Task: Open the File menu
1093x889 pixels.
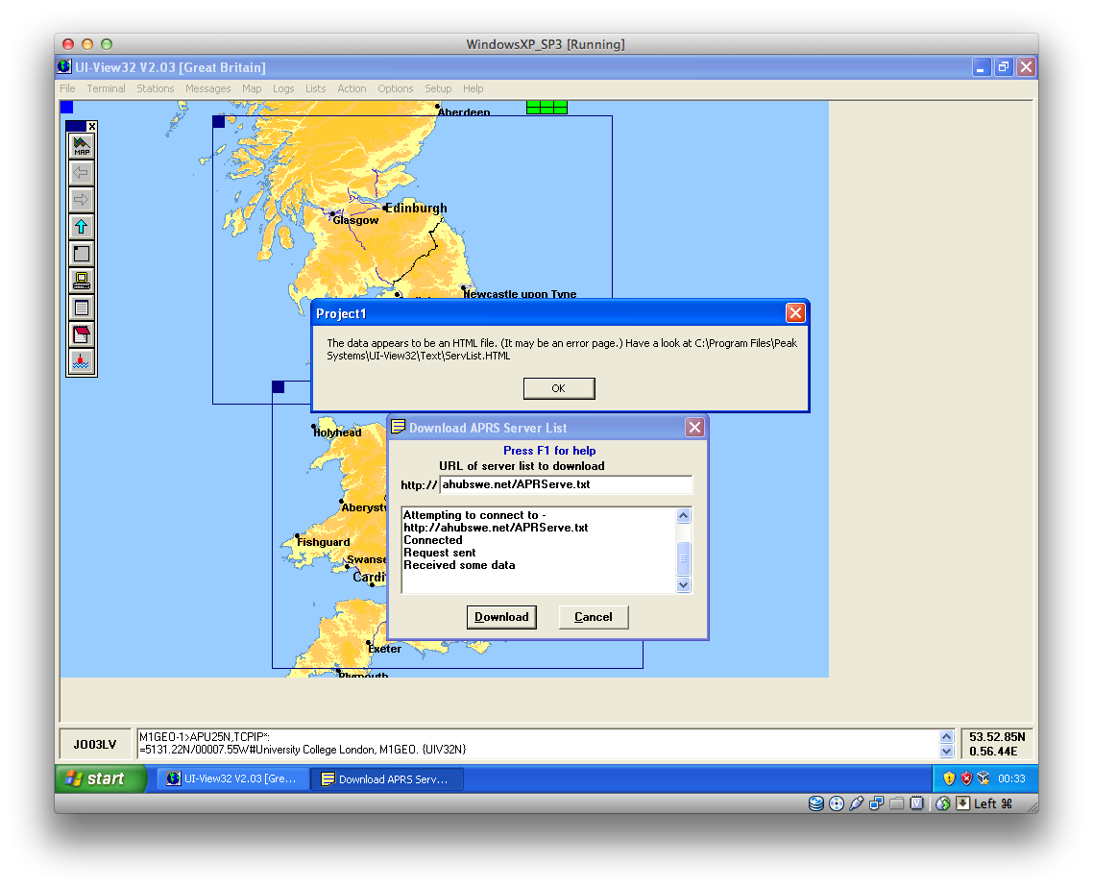Action: [x=67, y=88]
